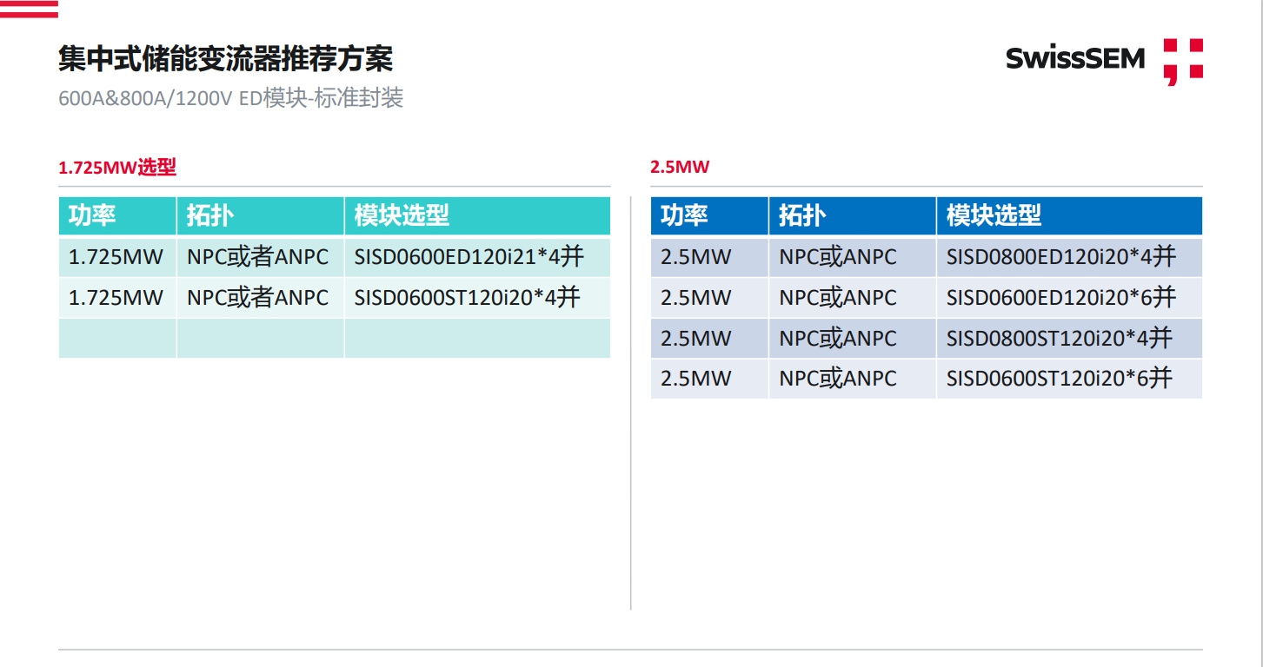Select the slide title 集中式储能变流器推荐方案

[x=225, y=59]
